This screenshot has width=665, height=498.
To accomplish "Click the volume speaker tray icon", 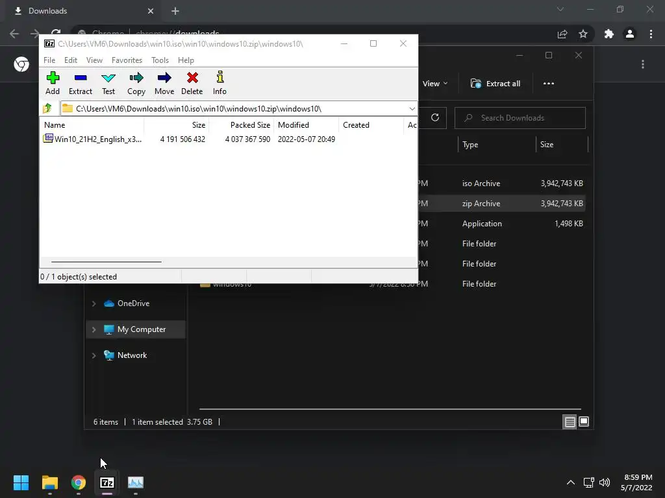I will click(605, 482).
